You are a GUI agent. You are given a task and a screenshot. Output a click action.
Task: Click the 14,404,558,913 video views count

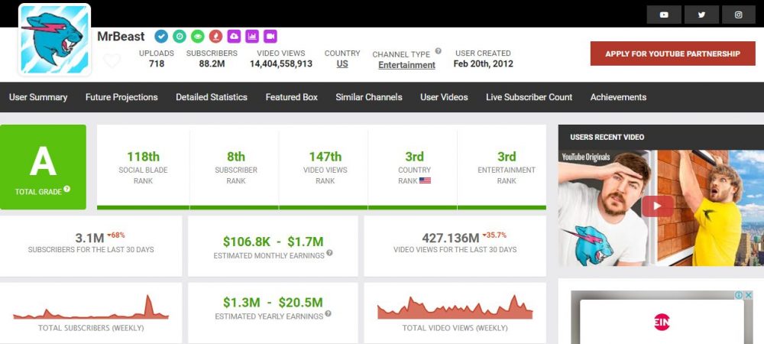coord(281,63)
